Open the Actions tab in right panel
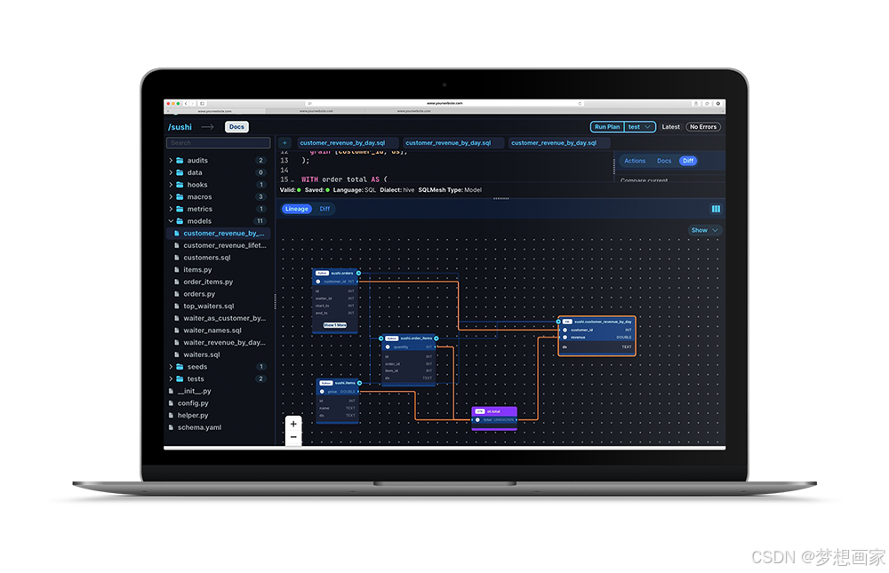The width and height of the screenshot is (889, 573). coord(635,161)
